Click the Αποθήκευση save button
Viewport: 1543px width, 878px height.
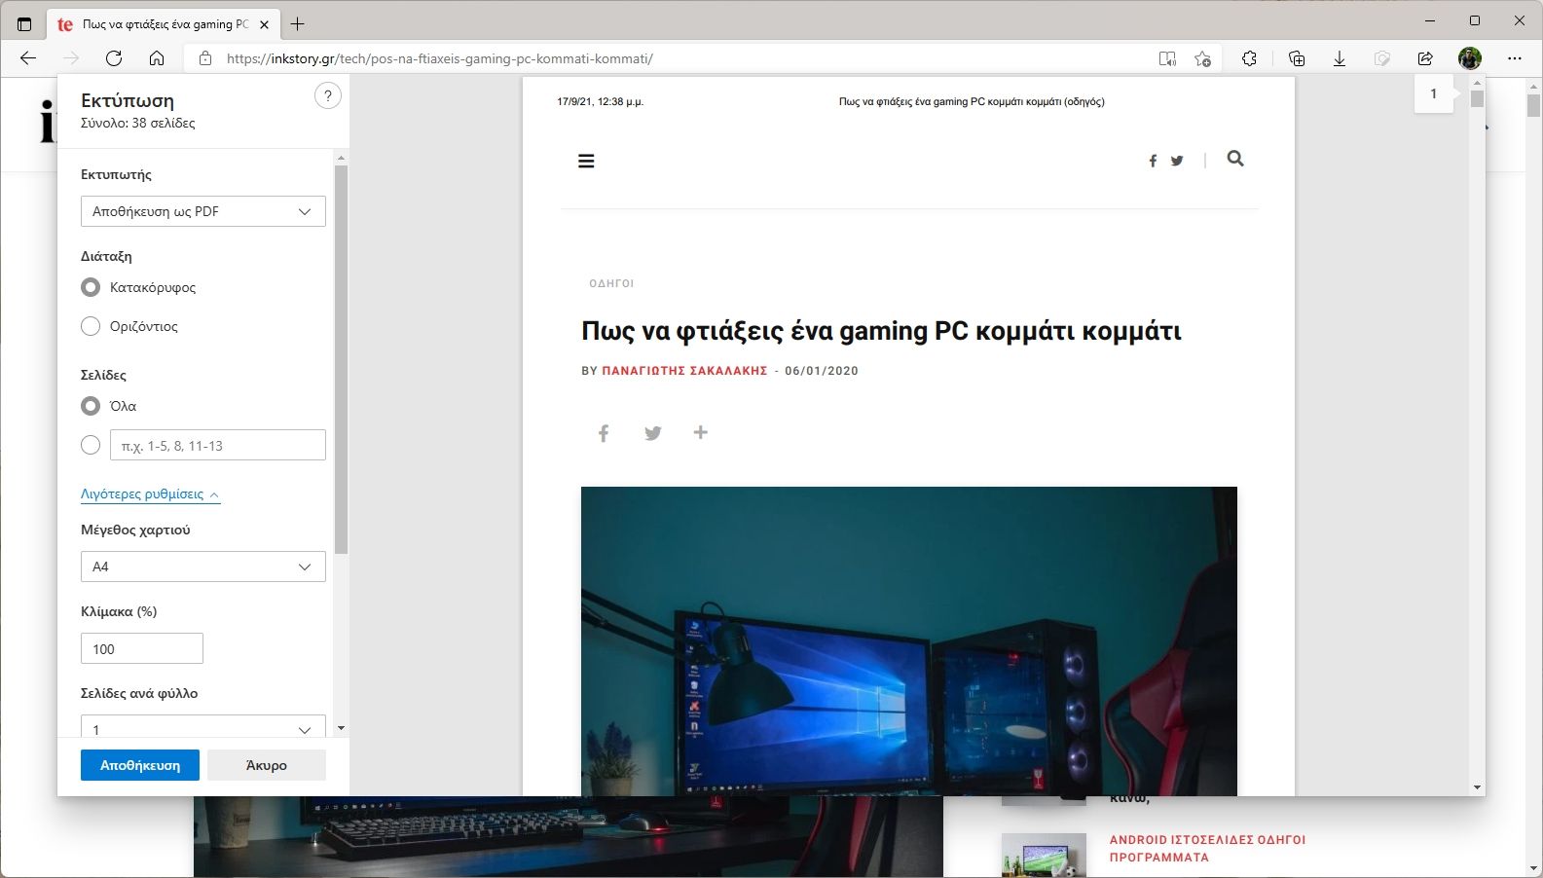pyautogui.click(x=140, y=765)
